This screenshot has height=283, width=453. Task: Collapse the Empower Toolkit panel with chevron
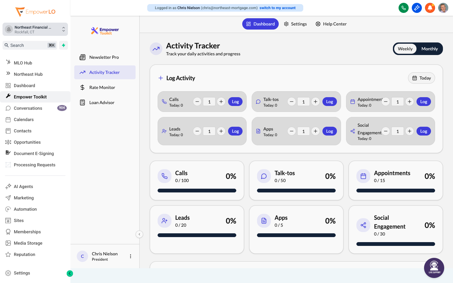click(139, 234)
